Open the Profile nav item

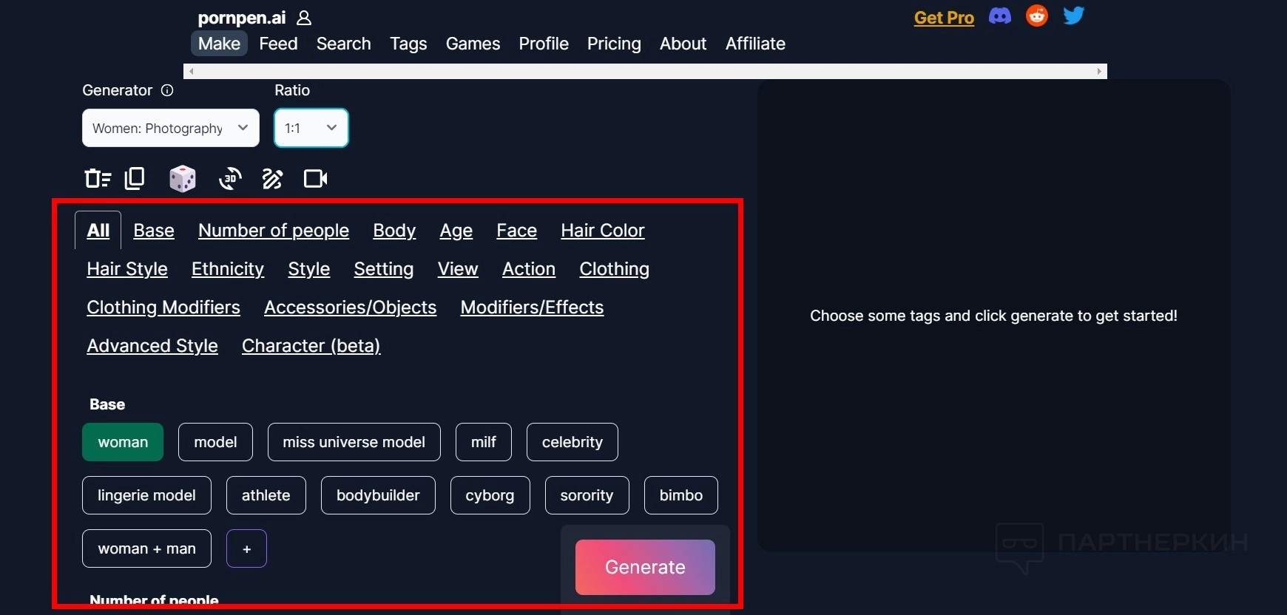click(544, 44)
